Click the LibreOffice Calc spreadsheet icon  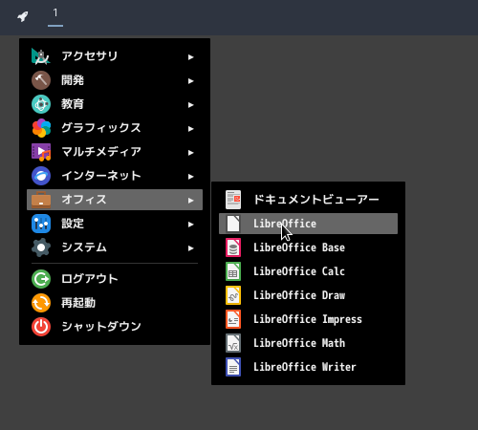pos(233,271)
